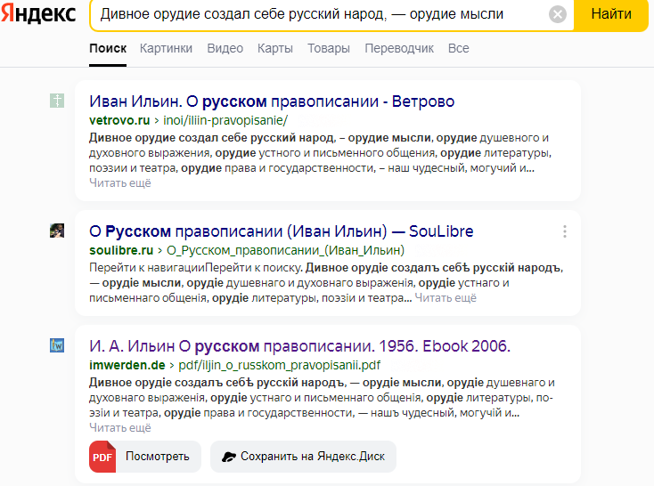The image size is (654, 486).
Task: Open the Переводчик tab
Action: point(399,48)
